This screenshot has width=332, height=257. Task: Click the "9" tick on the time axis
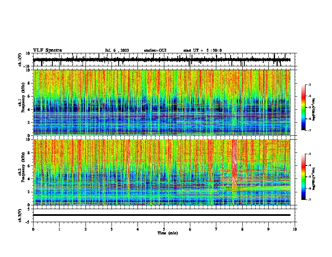tap(268, 229)
